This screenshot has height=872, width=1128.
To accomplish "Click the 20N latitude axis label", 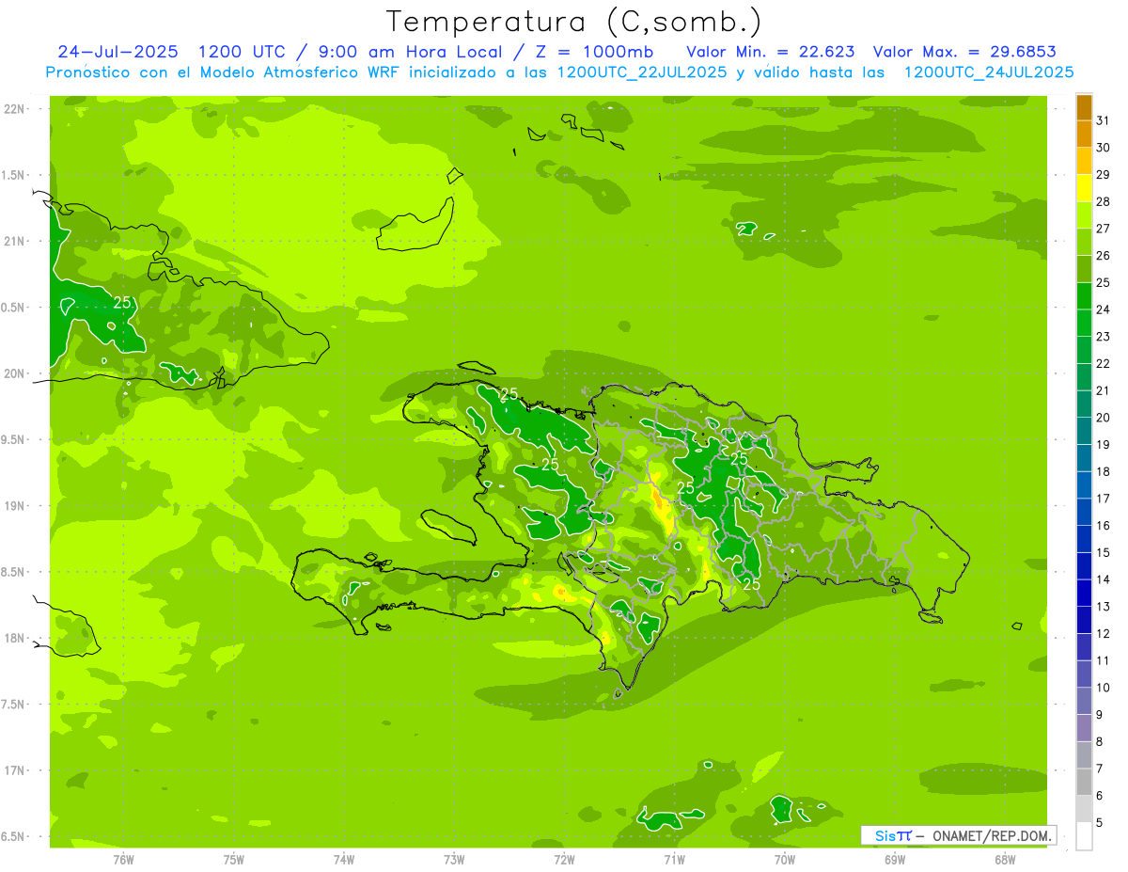I will click(16, 373).
